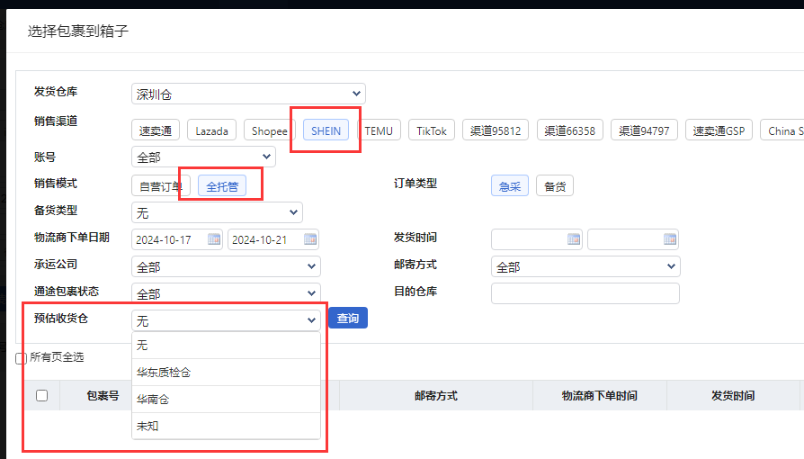Click the 目的仓库 input field
The width and height of the screenshot is (804, 459).
click(585, 293)
